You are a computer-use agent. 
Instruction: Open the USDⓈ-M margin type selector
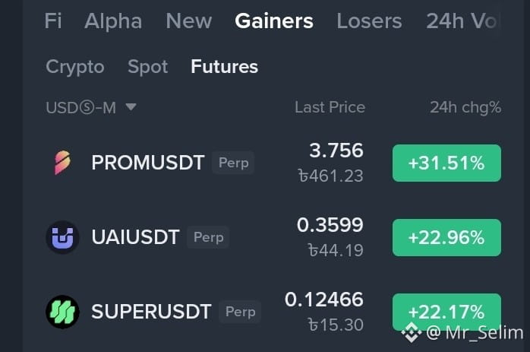click(x=91, y=108)
